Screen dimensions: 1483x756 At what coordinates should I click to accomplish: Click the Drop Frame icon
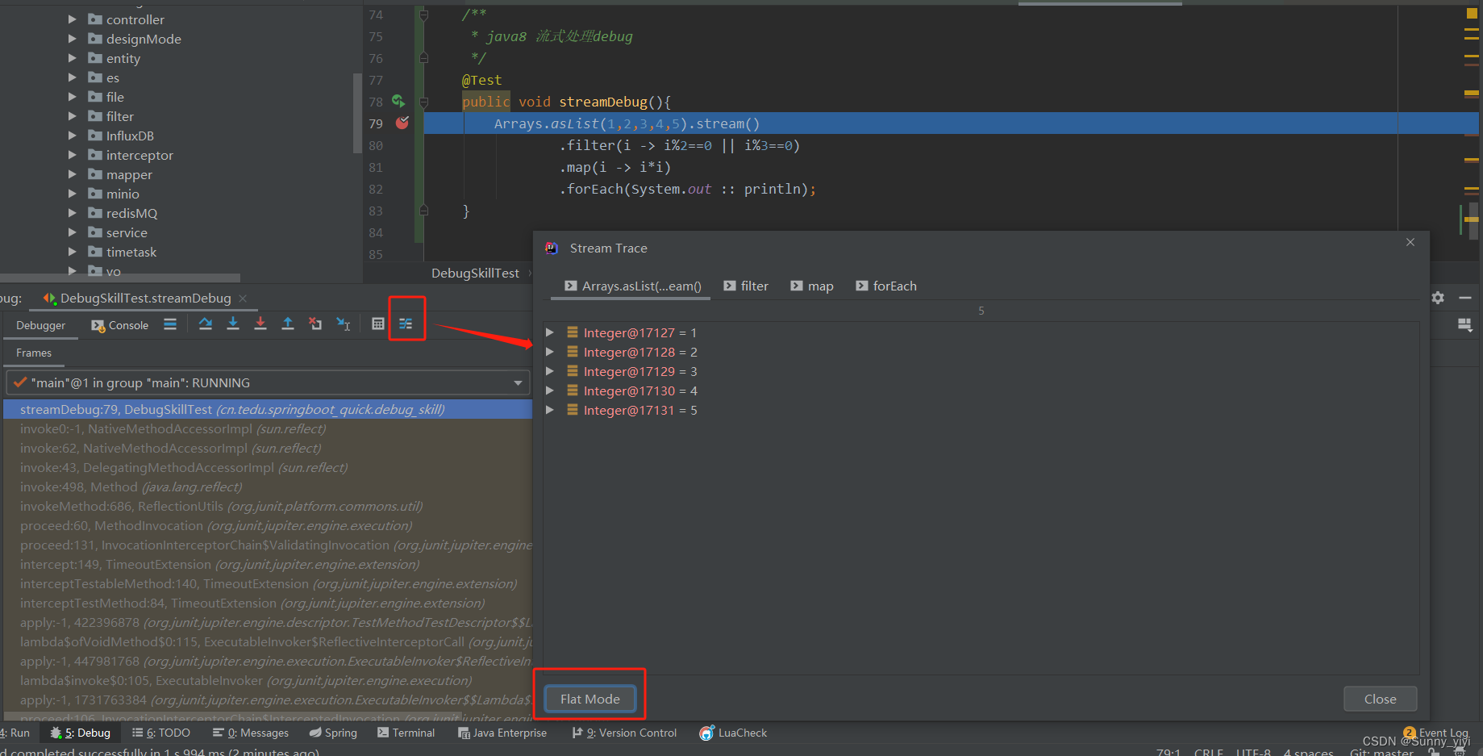(315, 324)
